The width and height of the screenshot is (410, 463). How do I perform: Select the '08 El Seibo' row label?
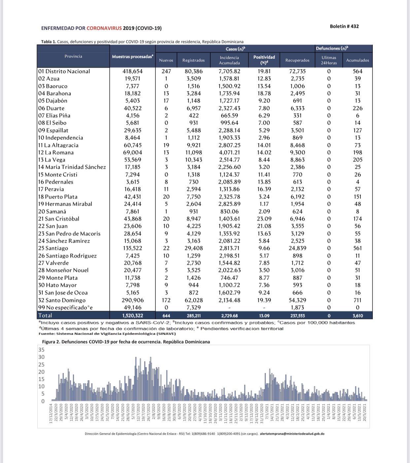pos(52,123)
